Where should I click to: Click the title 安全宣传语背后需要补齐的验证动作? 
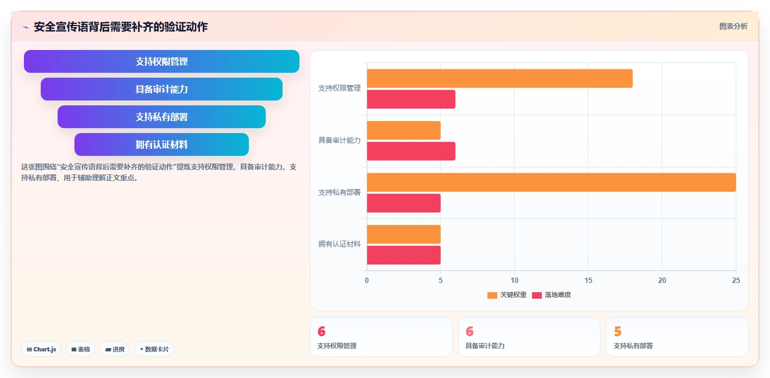(121, 27)
